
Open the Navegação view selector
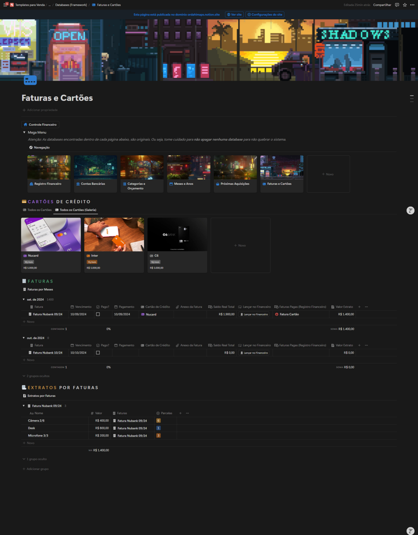(40, 147)
